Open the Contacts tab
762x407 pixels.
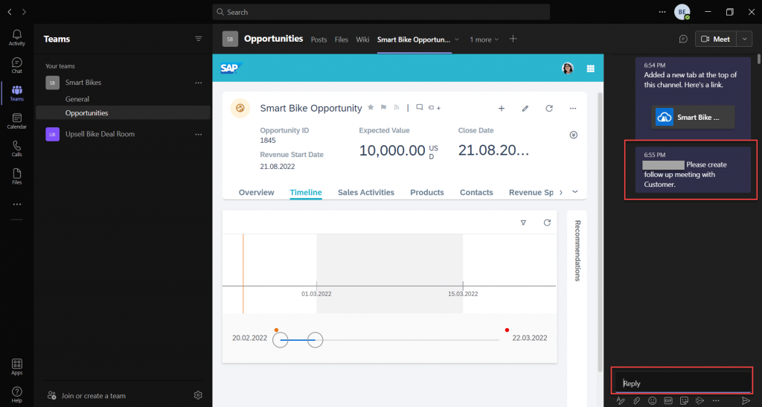point(476,192)
